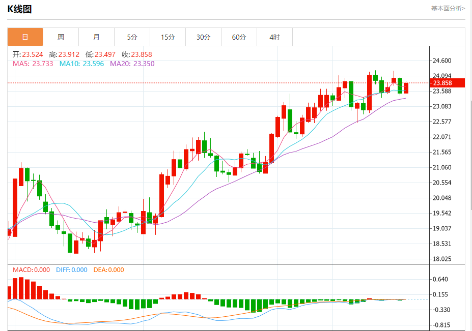This screenshot has width=472, height=331.
Task: Open the 基本面分析> link
Action: coord(448,9)
